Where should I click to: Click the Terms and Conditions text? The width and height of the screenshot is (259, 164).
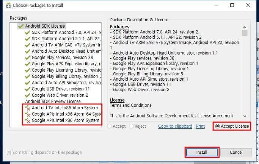tap(130, 105)
